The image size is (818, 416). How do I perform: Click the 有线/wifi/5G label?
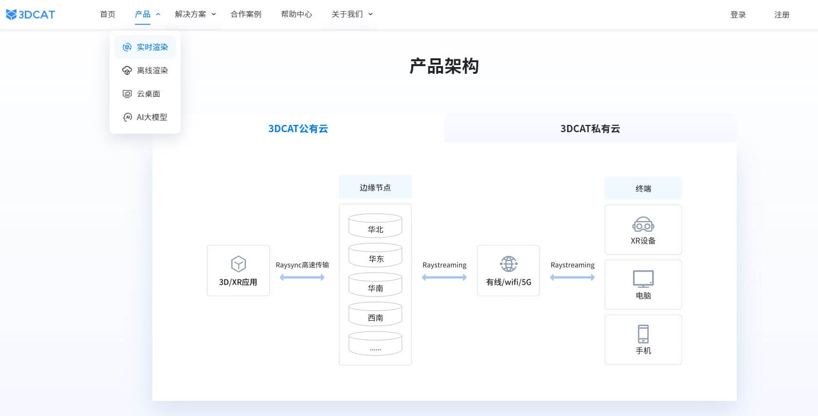[x=508, y=282]
